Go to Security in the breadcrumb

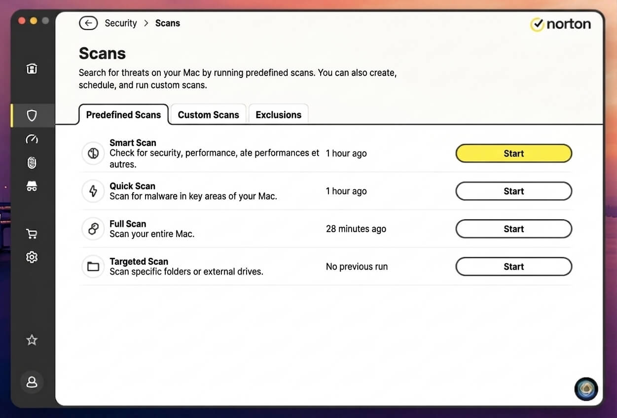121,23
